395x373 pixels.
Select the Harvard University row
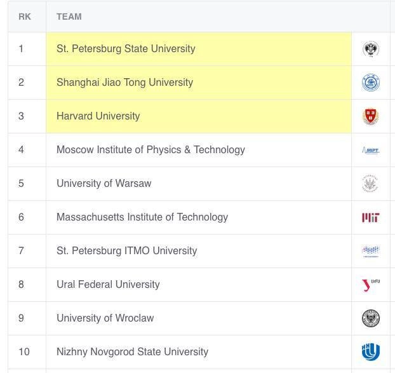pos(98,116)
